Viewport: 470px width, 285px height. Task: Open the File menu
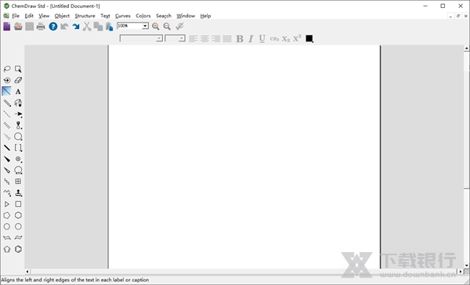click(16, 16)
